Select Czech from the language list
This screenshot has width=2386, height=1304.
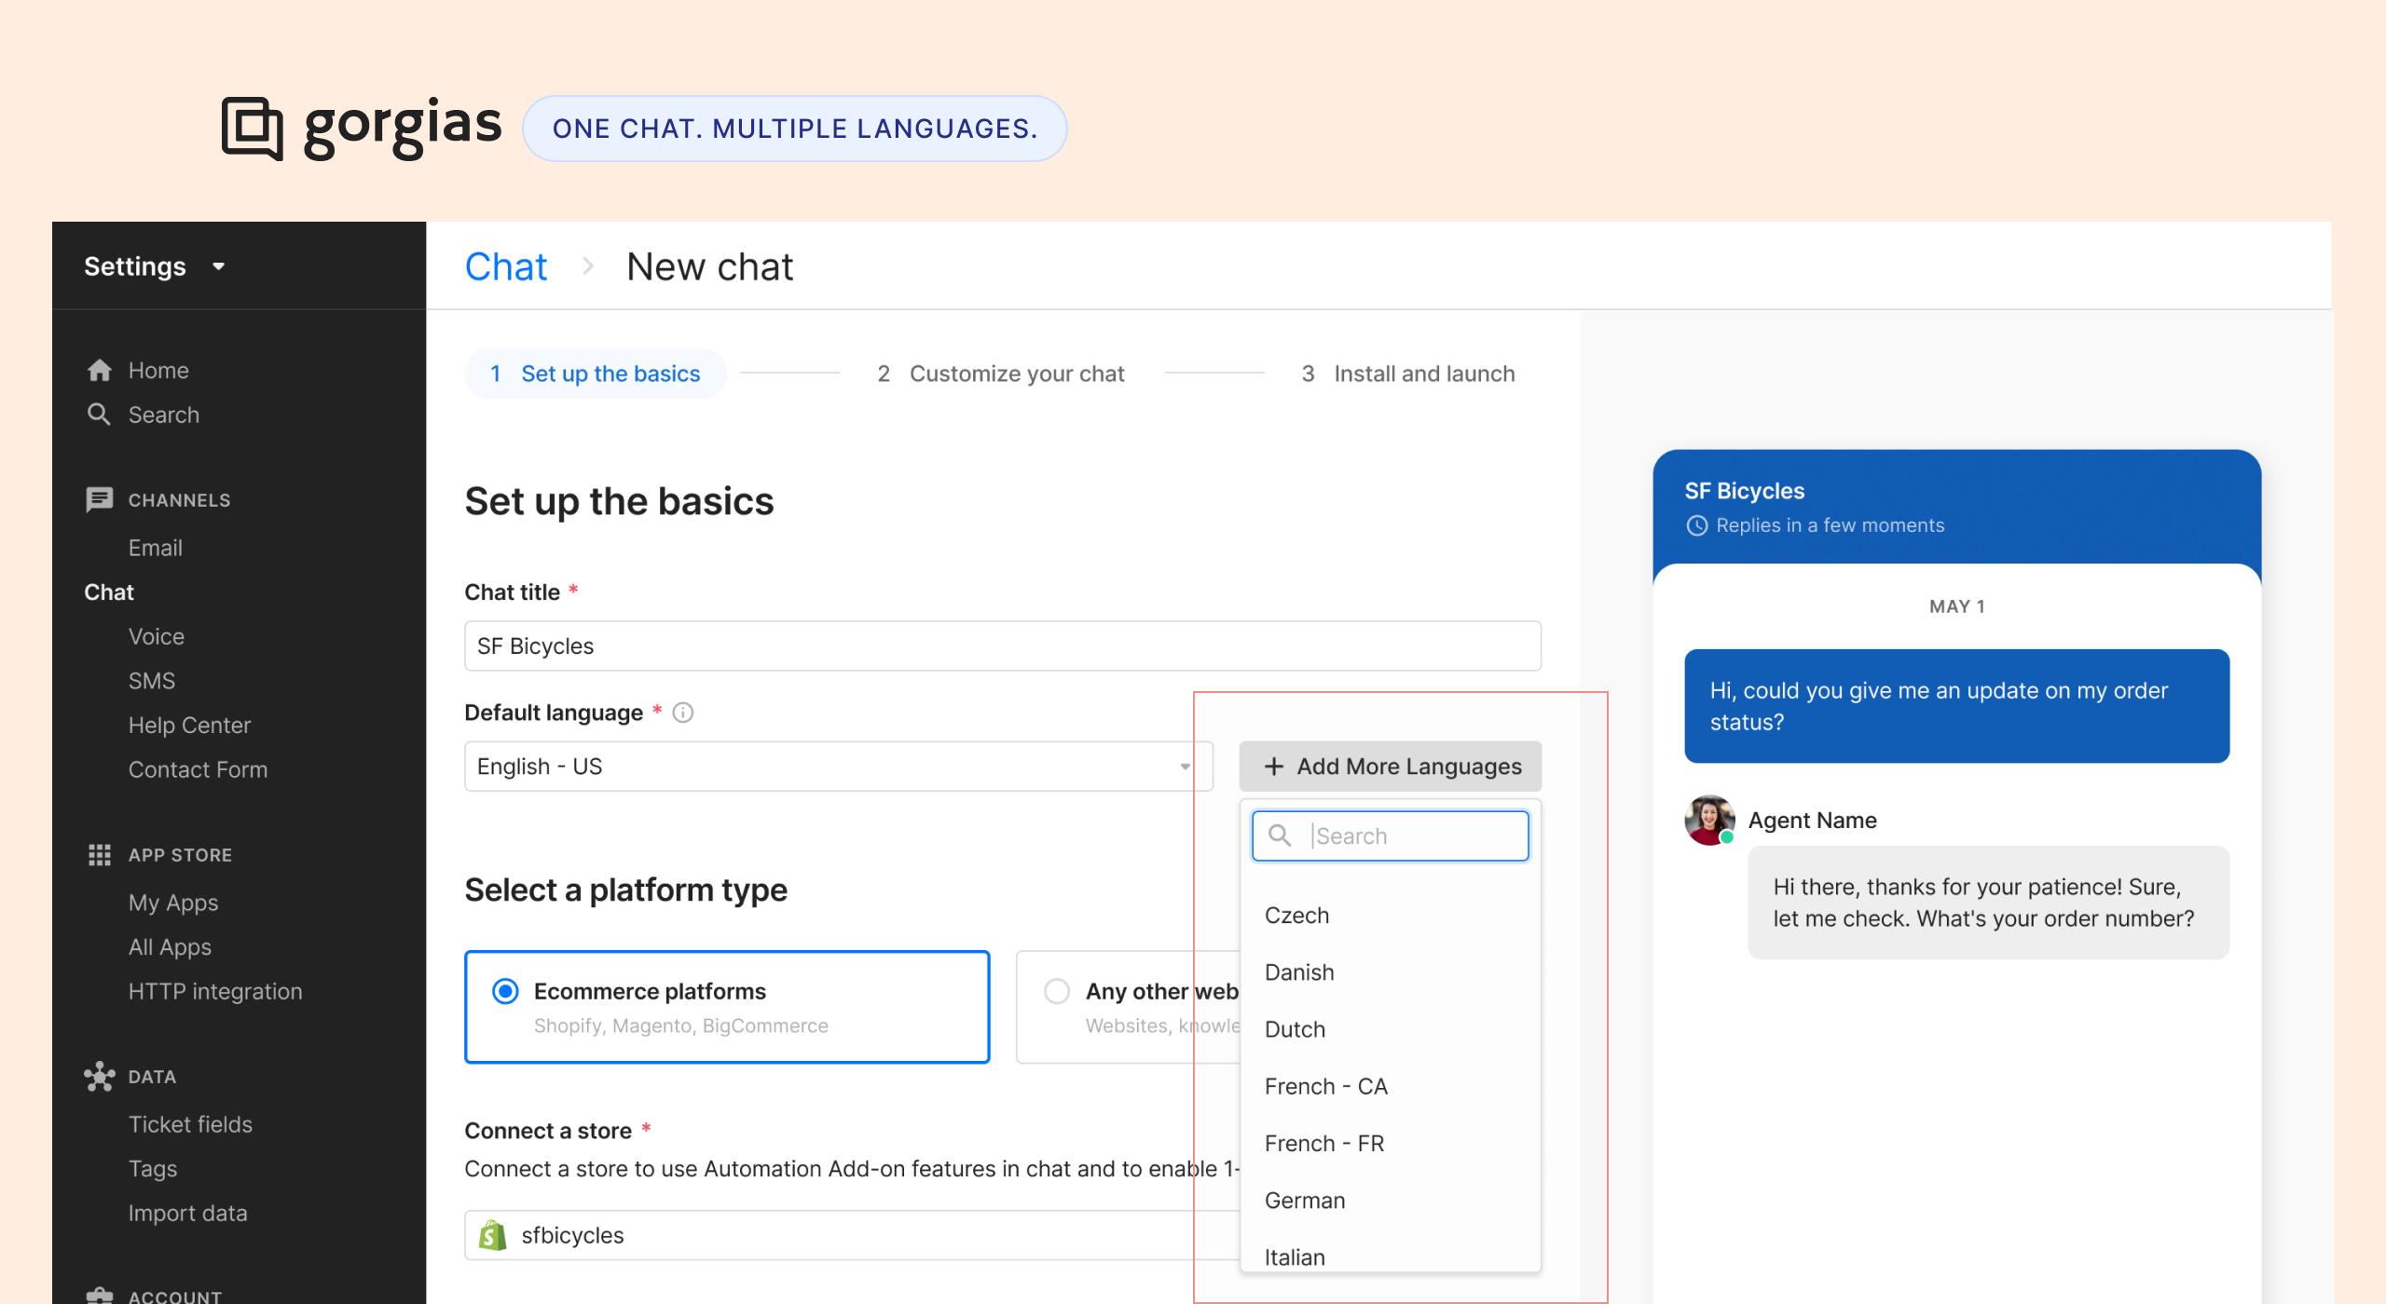click(x=1390, y=915)
